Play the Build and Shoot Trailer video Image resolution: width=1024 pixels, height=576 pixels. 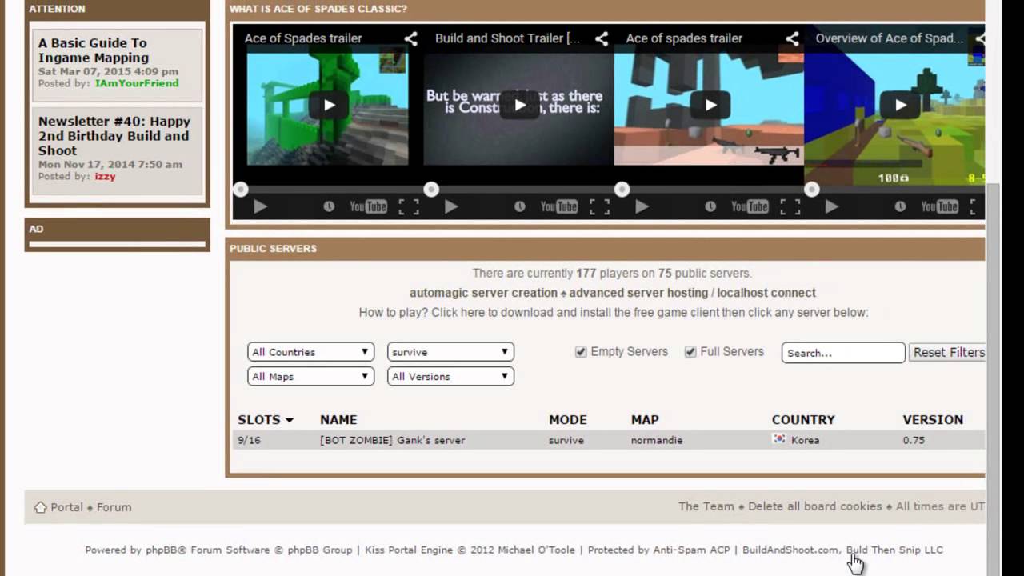519,105
